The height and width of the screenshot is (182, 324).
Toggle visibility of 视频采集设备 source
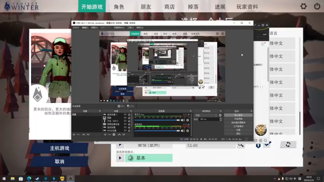coord(125,124)
